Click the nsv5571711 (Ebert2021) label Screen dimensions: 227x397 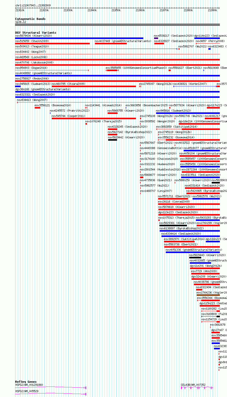pos(175,196)
